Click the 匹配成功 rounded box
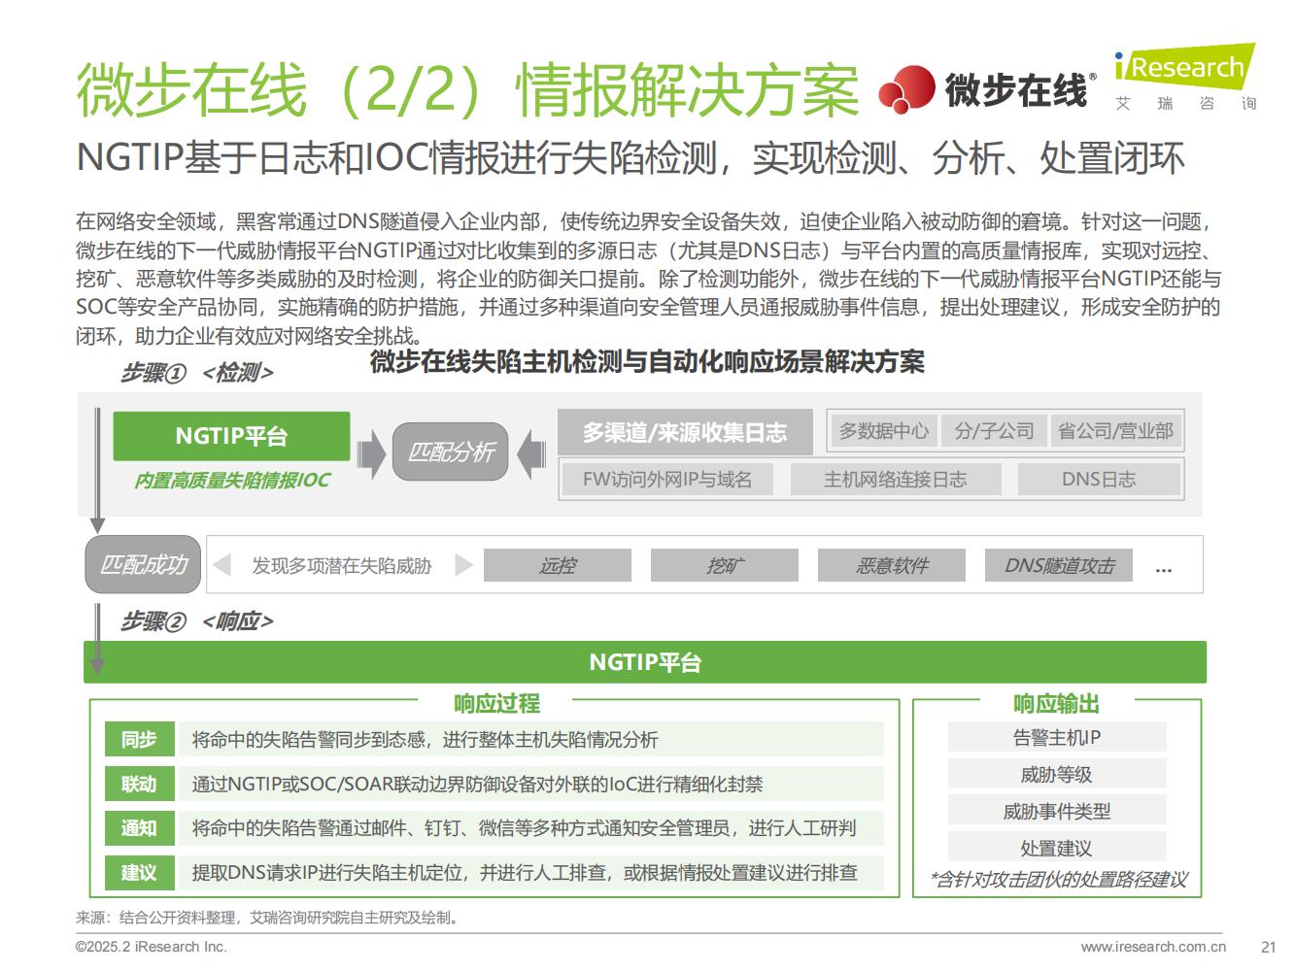The image size is (1295, 971). (143, 564)
